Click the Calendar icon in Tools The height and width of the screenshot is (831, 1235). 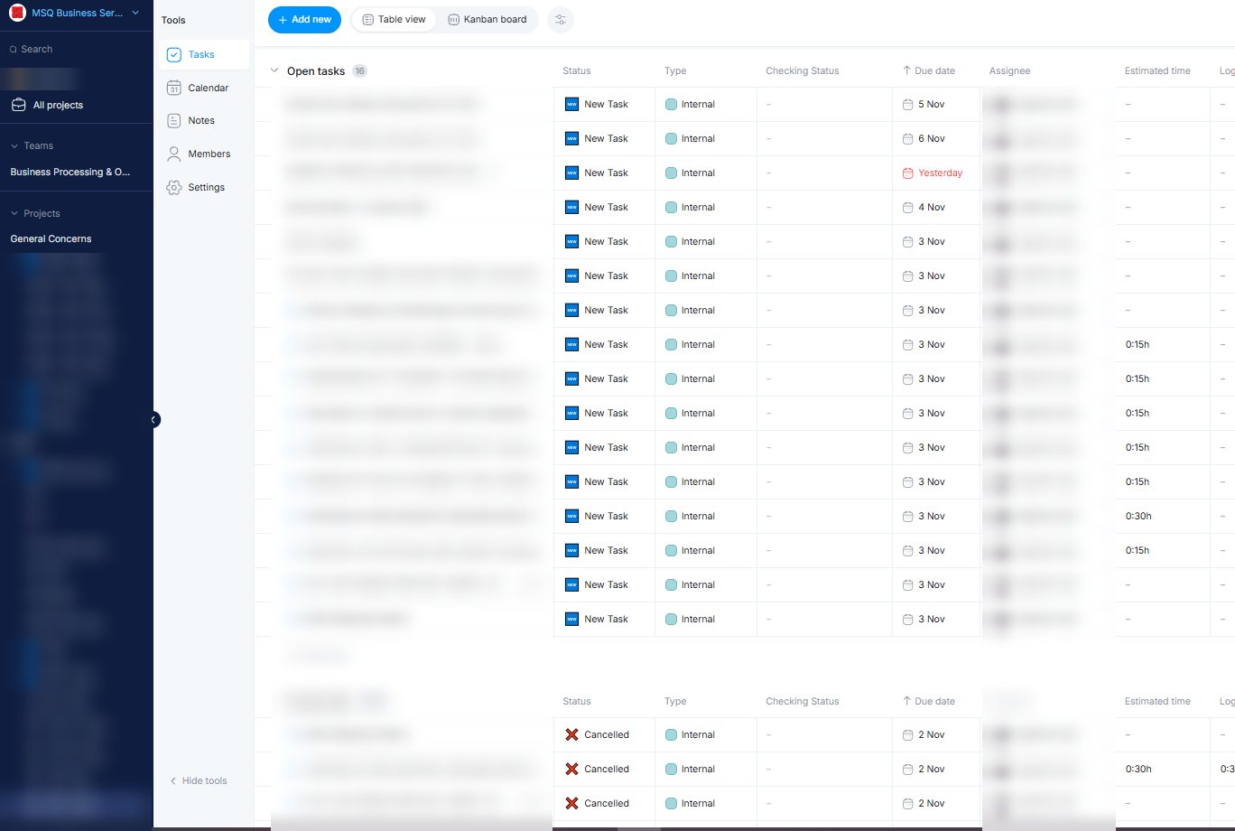click(x=174, y=88)
